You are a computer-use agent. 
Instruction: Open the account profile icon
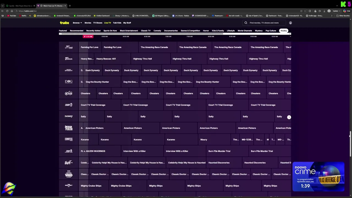click(x=290, y=23)
